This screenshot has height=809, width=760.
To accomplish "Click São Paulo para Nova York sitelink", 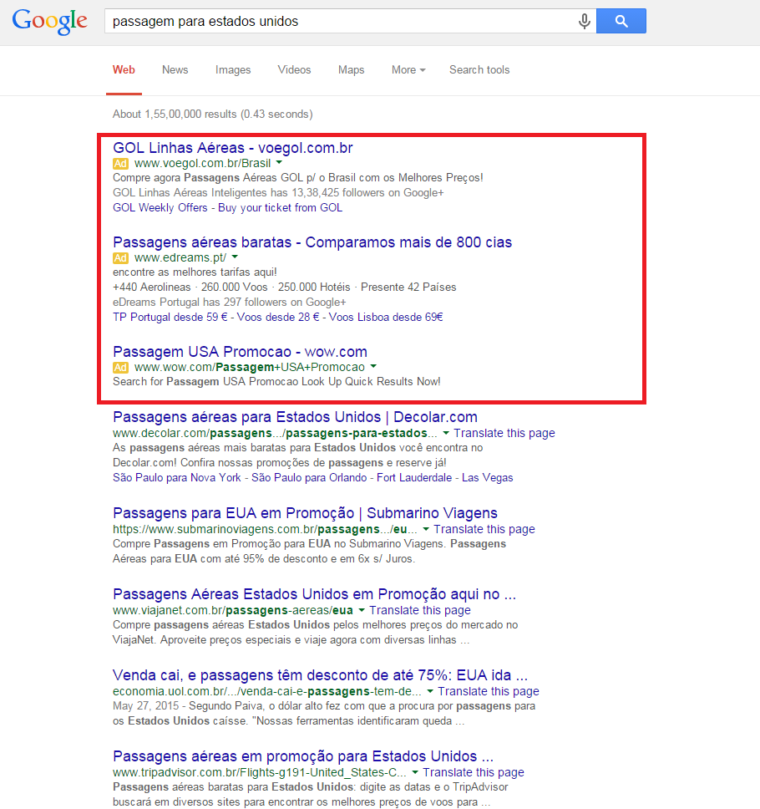I will [x=177, y=477].
